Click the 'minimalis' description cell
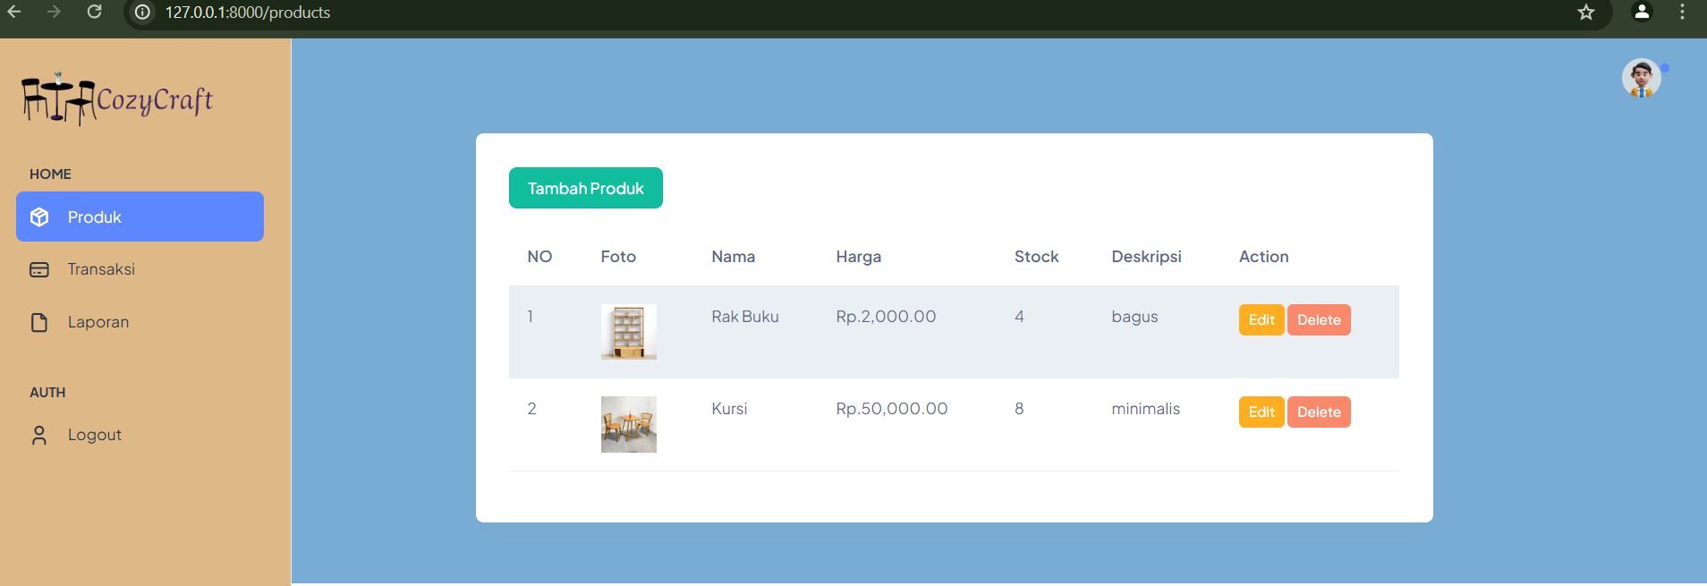 click(1146, 409)
